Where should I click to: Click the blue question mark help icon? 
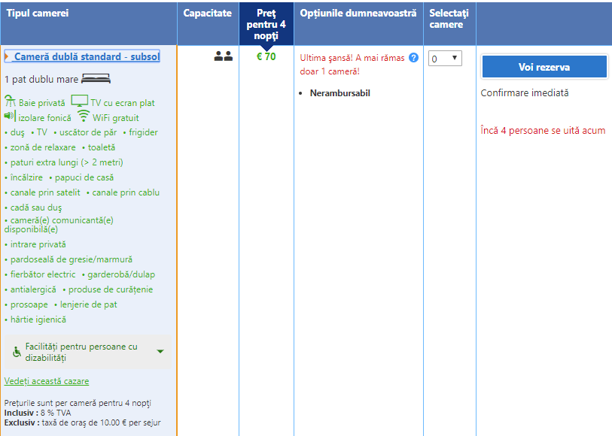click(x=413, y=57)
